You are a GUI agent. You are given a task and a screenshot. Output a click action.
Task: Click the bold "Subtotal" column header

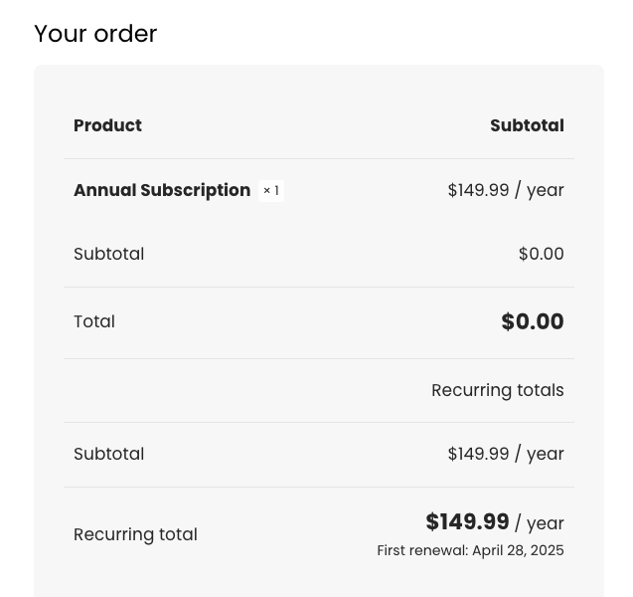click(527, 125)
